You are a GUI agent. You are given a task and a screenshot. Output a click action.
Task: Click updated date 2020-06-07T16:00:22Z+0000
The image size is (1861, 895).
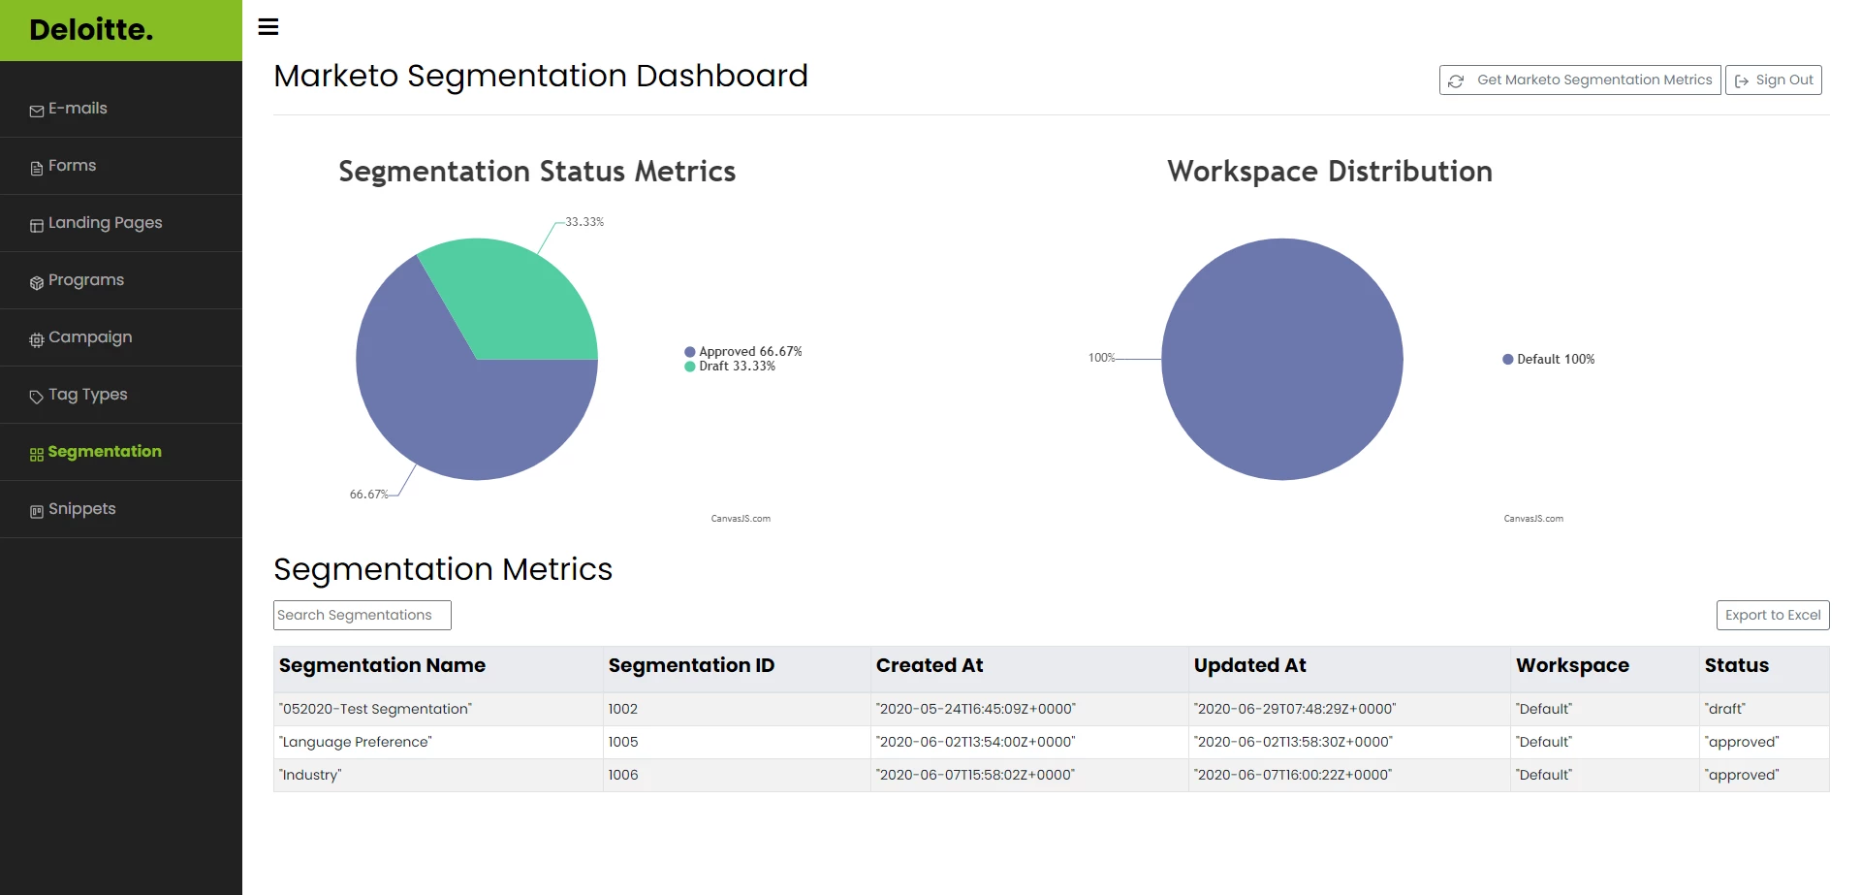(1349, 775)
